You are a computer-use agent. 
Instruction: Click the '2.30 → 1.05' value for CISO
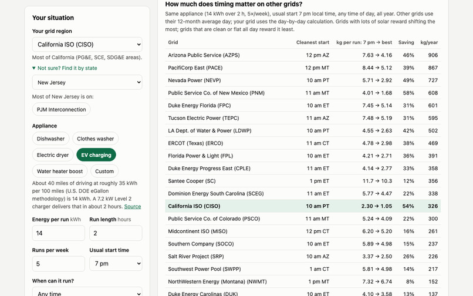(377, 206)
